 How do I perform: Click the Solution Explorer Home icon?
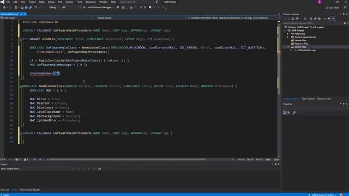click(293, 19)
